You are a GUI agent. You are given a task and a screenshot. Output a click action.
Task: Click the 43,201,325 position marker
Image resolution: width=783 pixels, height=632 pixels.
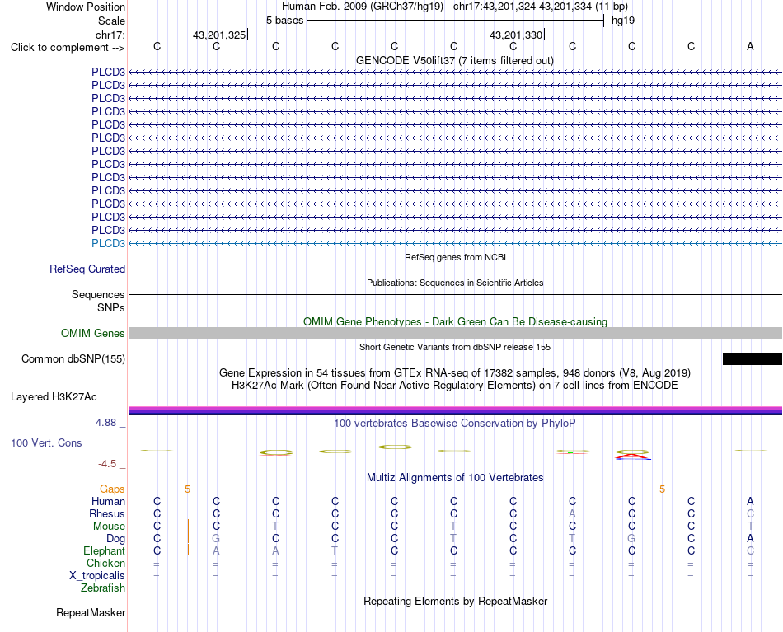219,35
